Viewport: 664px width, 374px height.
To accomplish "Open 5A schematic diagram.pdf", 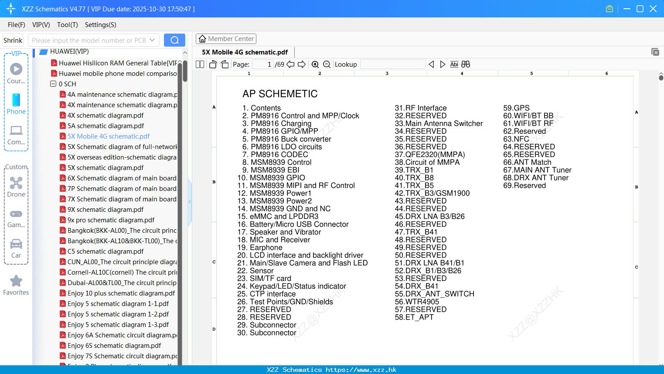I will point(106,126).
